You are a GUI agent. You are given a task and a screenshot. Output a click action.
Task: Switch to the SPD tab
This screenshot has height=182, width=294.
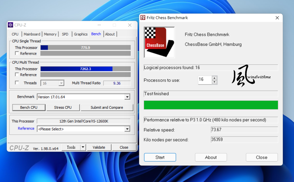click(x=65, y=34)
